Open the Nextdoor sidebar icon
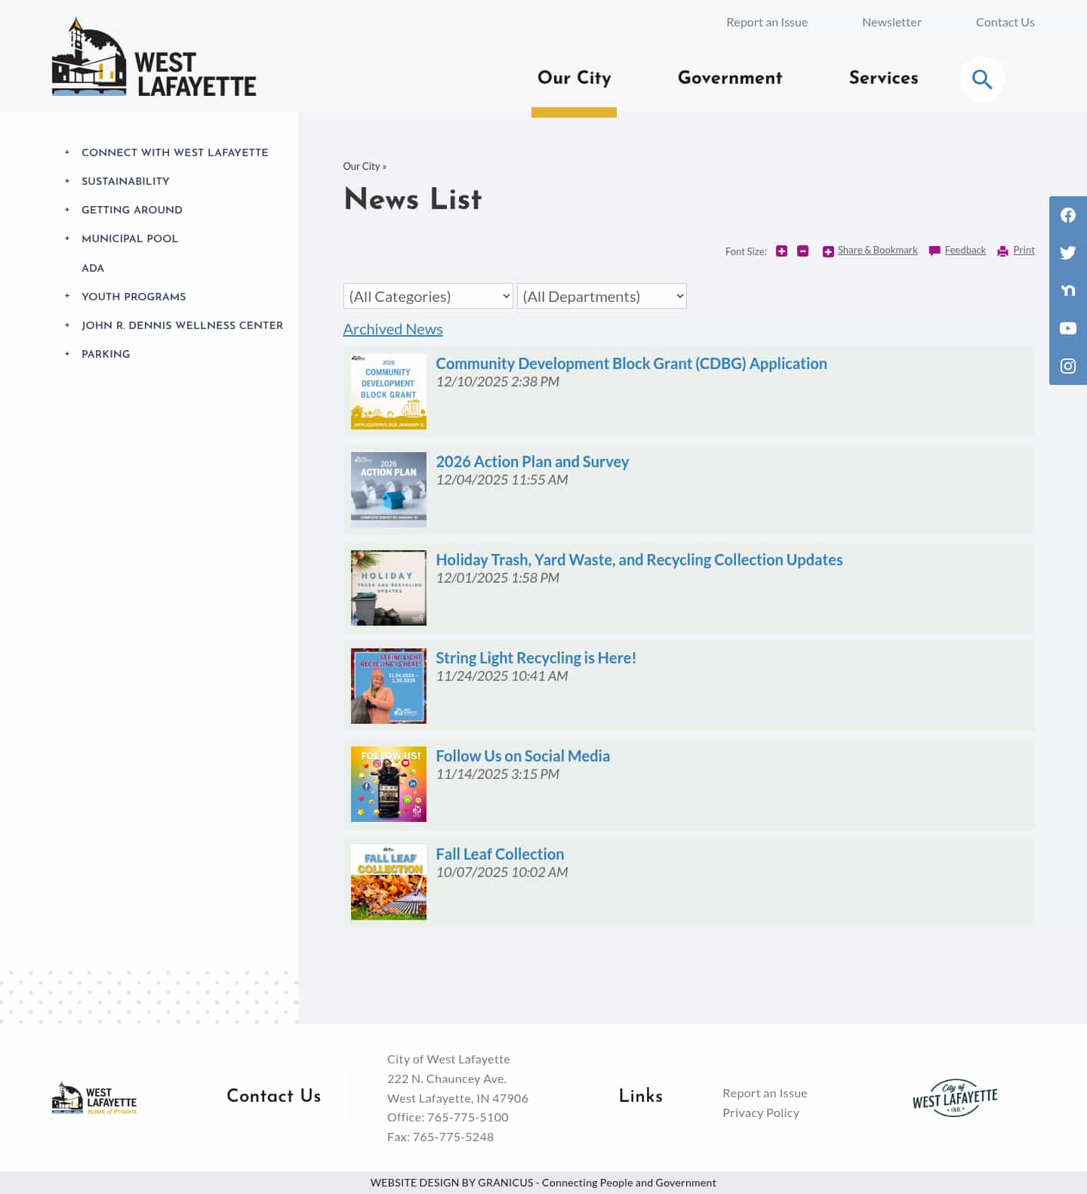The height and width of the screenshot is (1194, 1087). [1067, 291]
